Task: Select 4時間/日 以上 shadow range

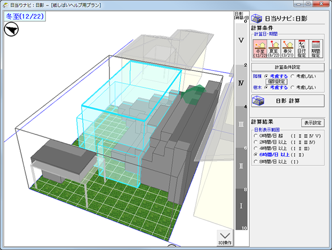Action: pos(282,148)
